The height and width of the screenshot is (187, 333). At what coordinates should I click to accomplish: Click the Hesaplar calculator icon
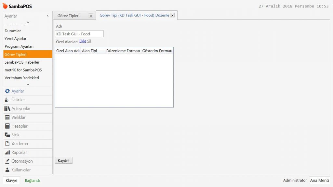[x=7, y=126]
